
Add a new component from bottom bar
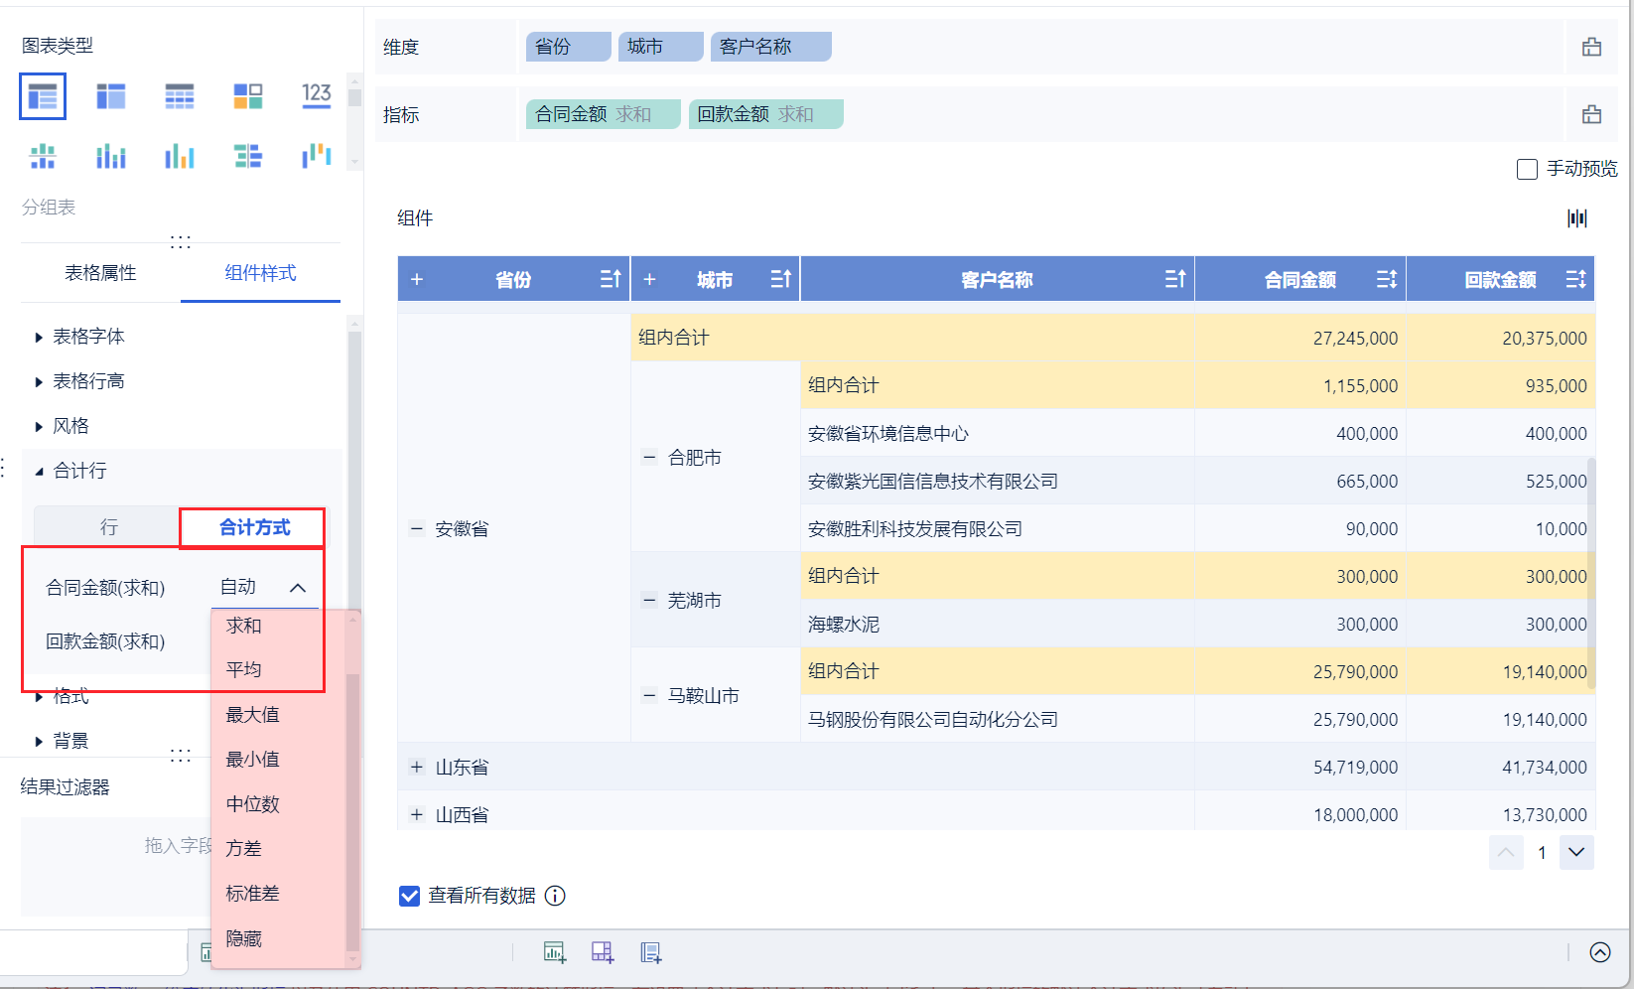click(555, 952)
